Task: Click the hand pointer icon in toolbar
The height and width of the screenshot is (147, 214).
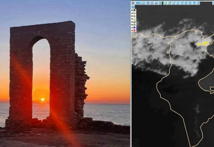Action: point(160,3)
